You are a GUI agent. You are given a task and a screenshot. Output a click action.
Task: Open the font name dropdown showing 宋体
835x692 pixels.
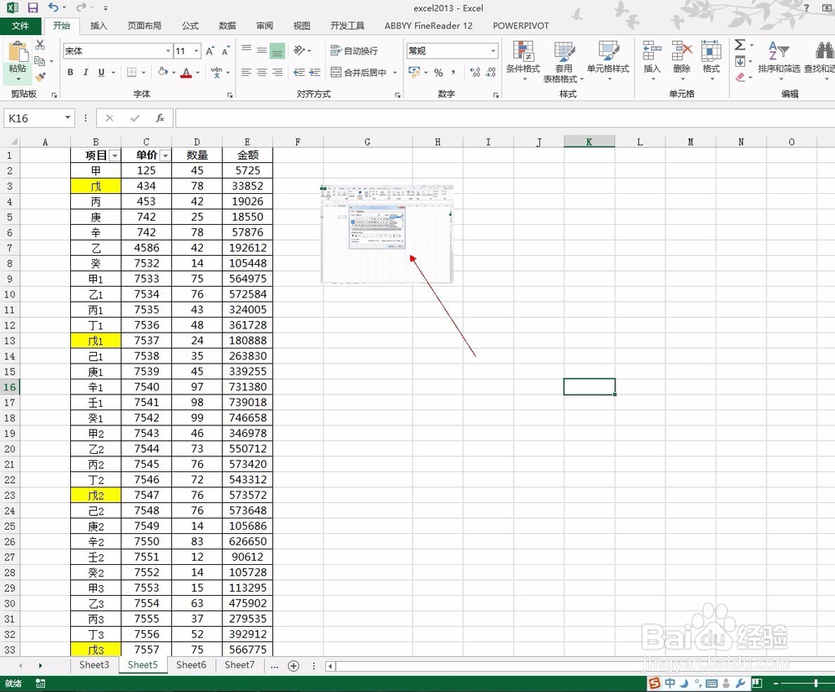coord(169,51)
